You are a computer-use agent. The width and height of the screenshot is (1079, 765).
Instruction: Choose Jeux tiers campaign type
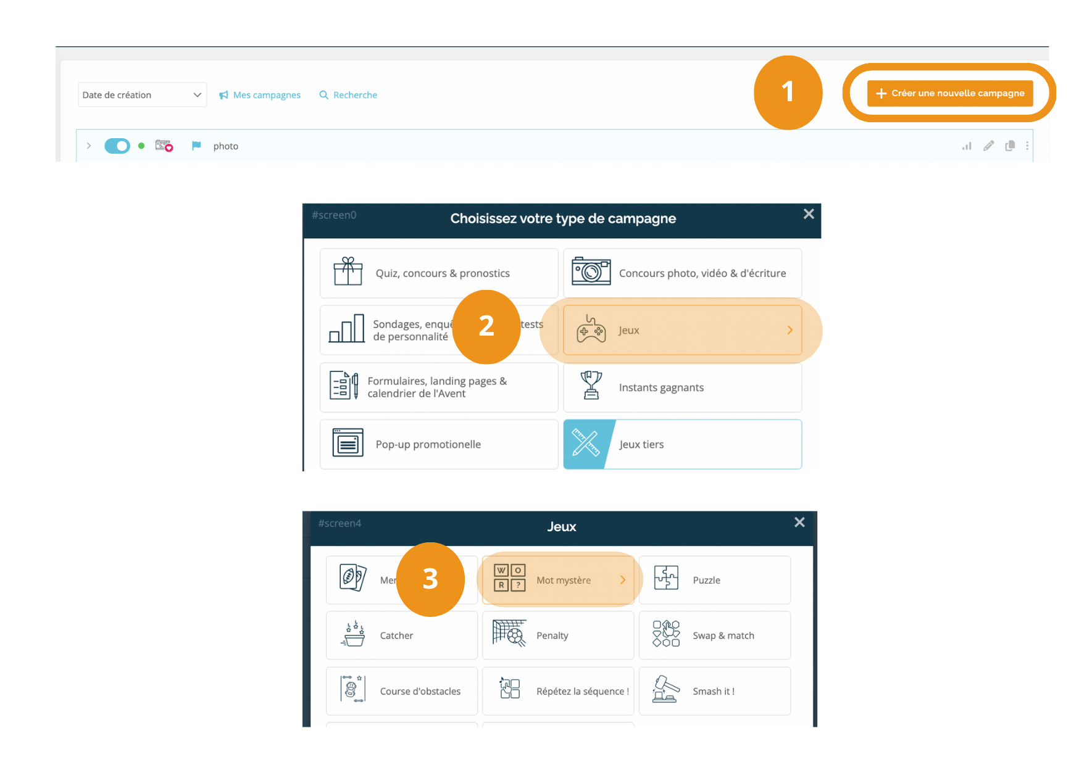point(682,444)
